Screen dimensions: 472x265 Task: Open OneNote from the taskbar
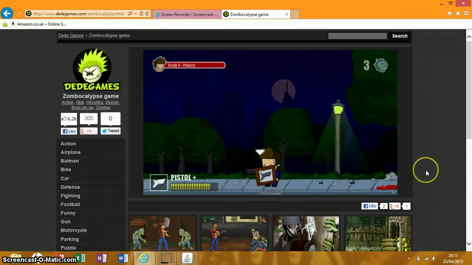(x=101, y=258)
